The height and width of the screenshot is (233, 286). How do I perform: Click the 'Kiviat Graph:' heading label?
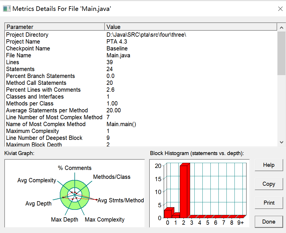(x=19, y=153)
